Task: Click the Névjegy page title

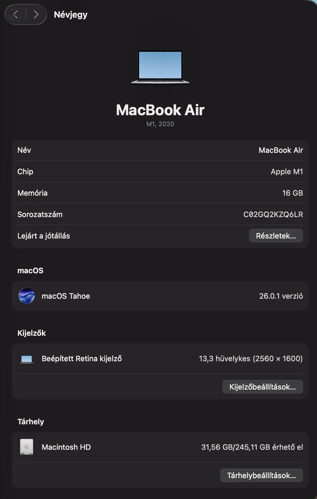Action: 70,14
